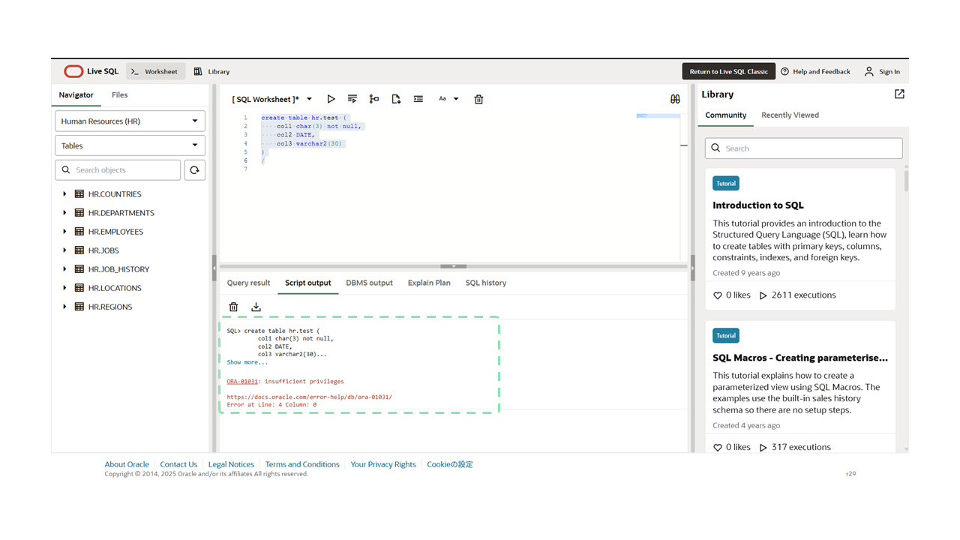Expand the HR.JOBS tree node
Image resolution: width=960 pixels, height=540 pixels.
[64, 250]
